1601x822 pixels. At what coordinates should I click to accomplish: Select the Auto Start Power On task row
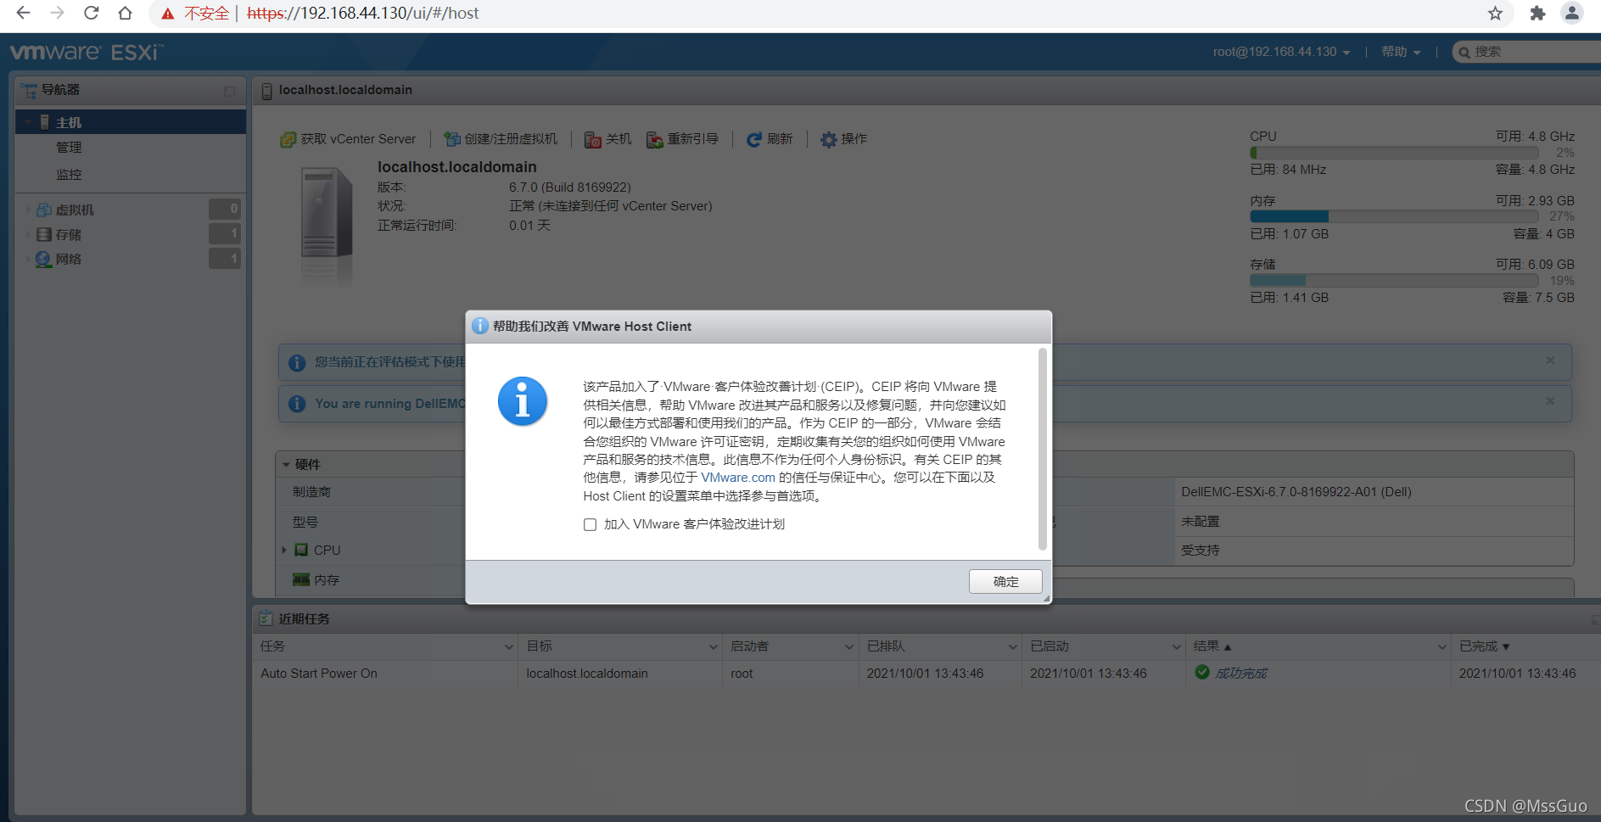(x=926, y=674)
